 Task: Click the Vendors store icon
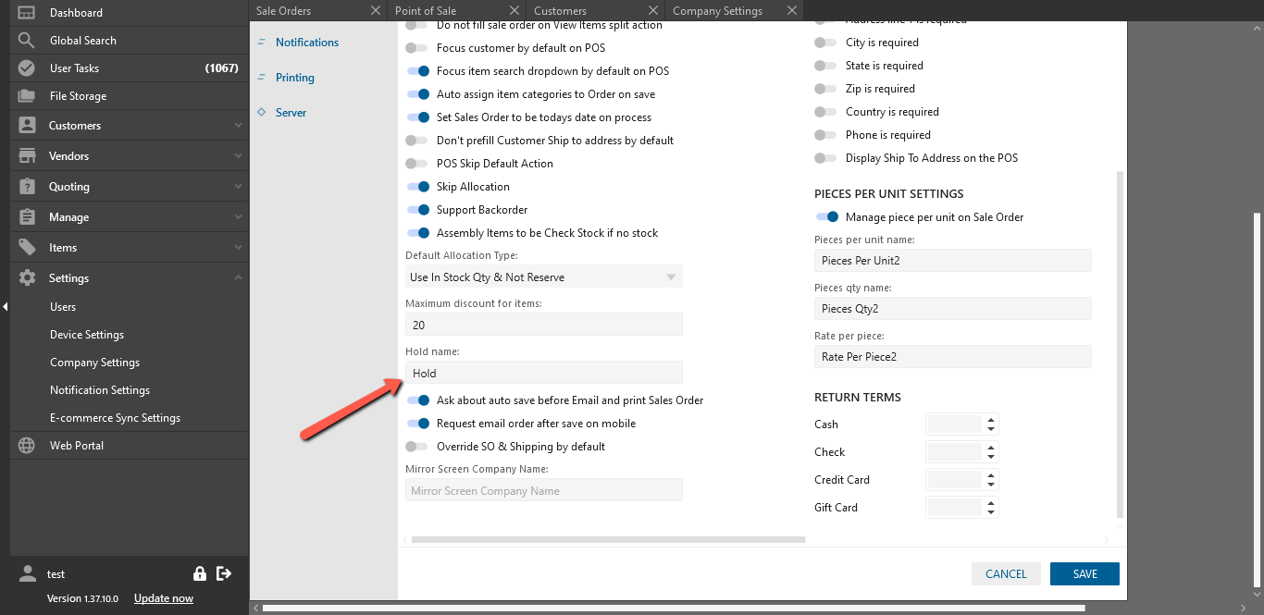click(27, 156)
